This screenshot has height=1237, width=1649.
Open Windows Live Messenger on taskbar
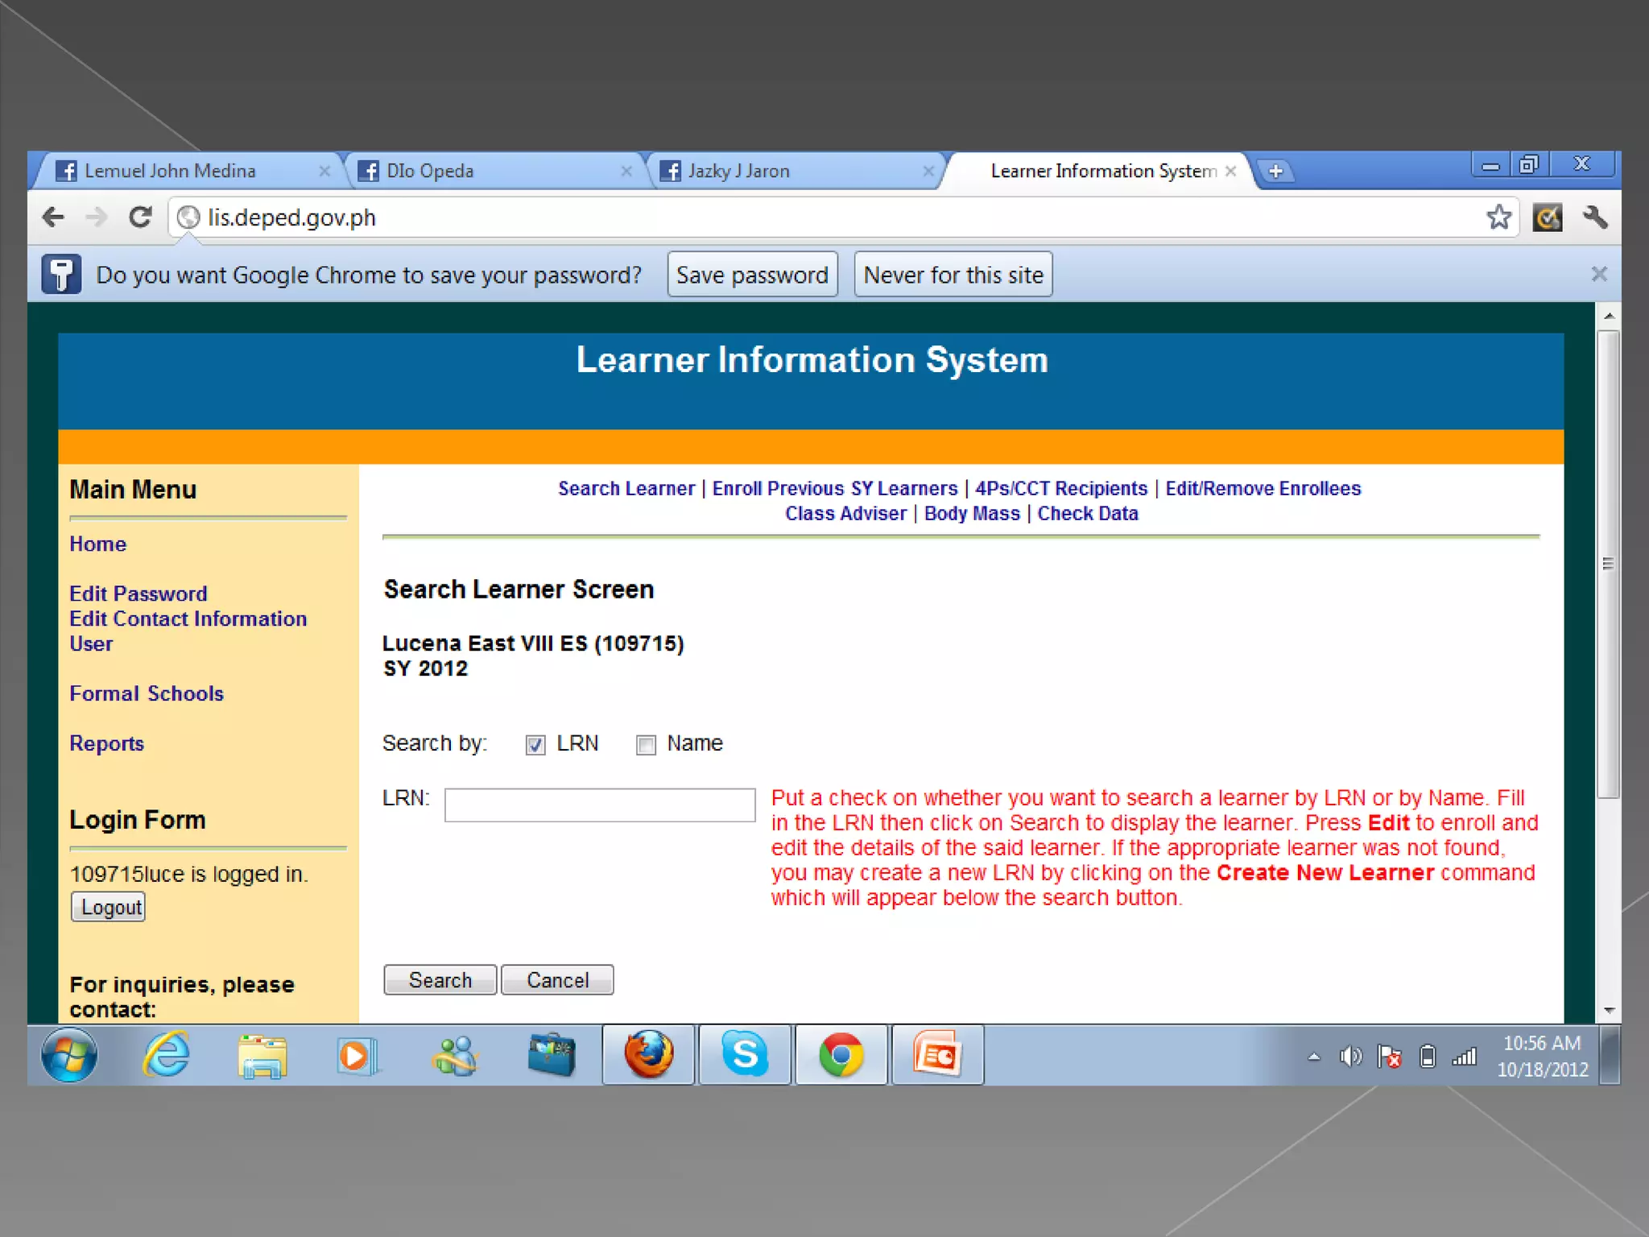pos(455,1056)
